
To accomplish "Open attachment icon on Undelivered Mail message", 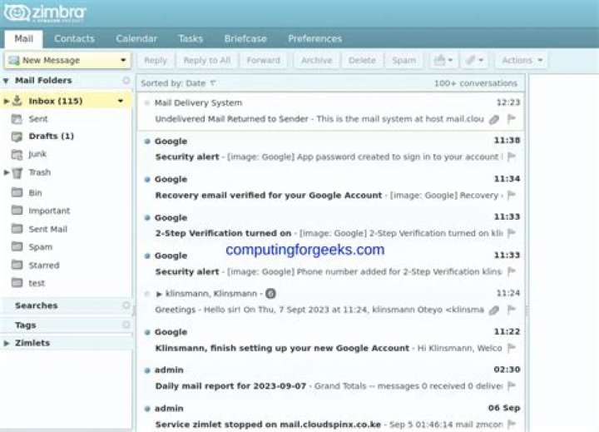I will tap(494, 120).
